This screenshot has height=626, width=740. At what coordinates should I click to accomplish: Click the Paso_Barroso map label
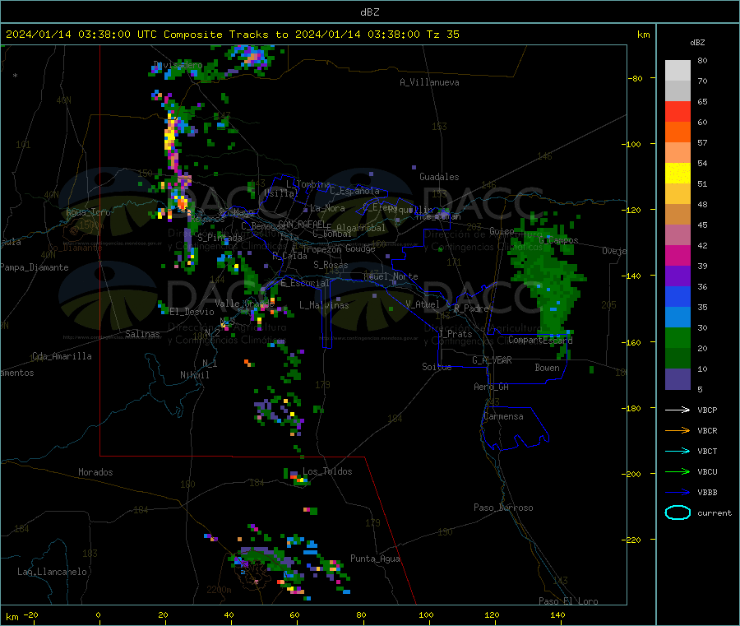[503, 508]
